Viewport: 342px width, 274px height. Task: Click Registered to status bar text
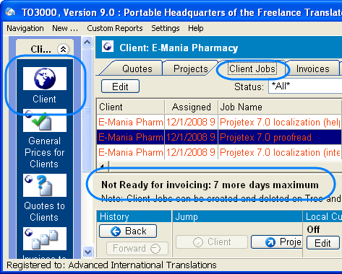point(111,265)
